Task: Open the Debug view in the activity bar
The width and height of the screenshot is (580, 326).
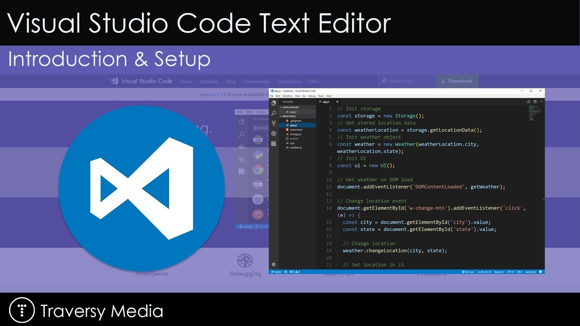Action: [x=274, y=134]
